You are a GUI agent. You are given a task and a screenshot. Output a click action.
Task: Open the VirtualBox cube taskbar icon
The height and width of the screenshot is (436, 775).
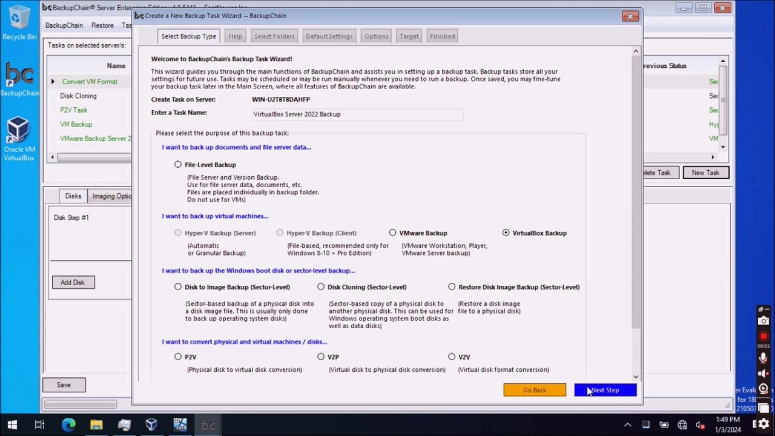pos(151,424)
